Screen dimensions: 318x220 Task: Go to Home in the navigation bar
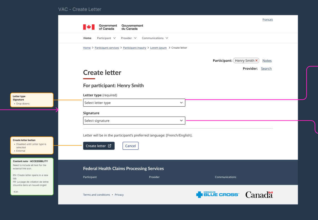pyautogui.click(x=87, y=38)
